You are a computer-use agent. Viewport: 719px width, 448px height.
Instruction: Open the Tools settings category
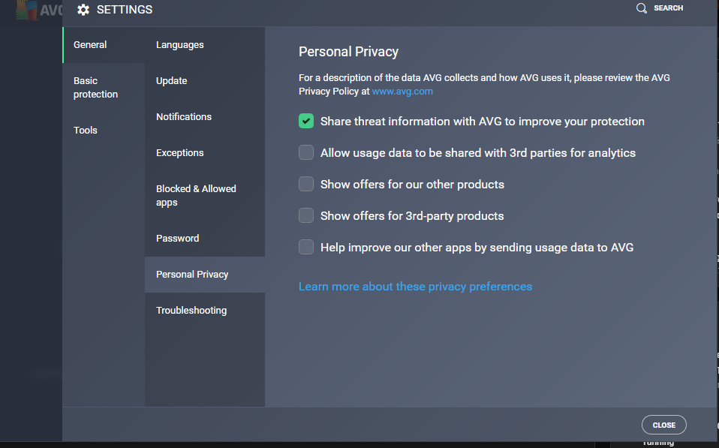86,131
